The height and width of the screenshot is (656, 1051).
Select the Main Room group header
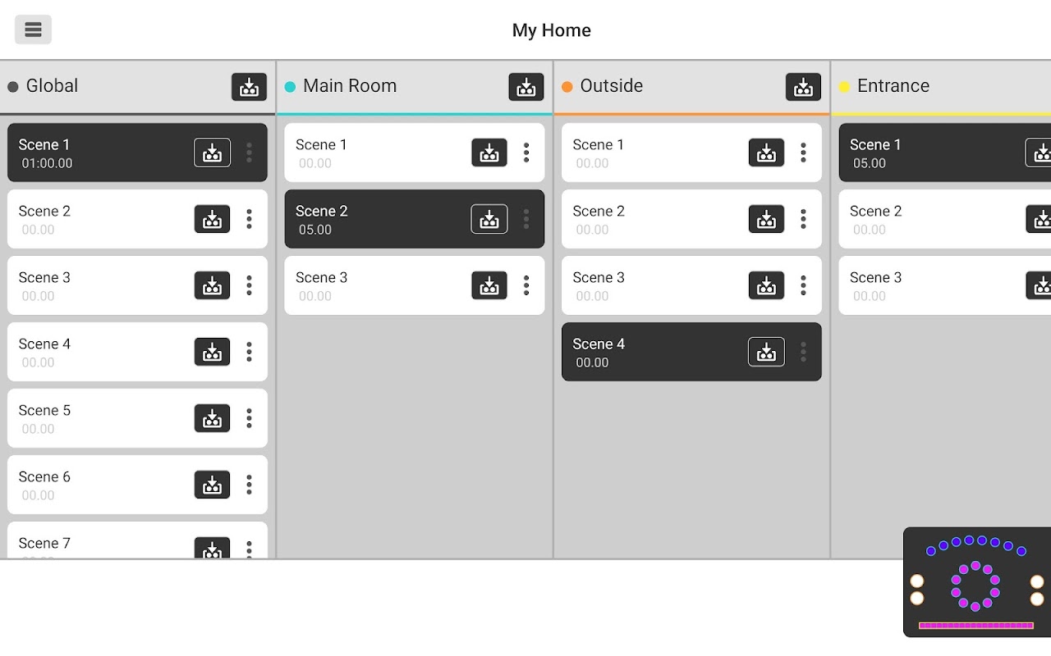point(414,87)
